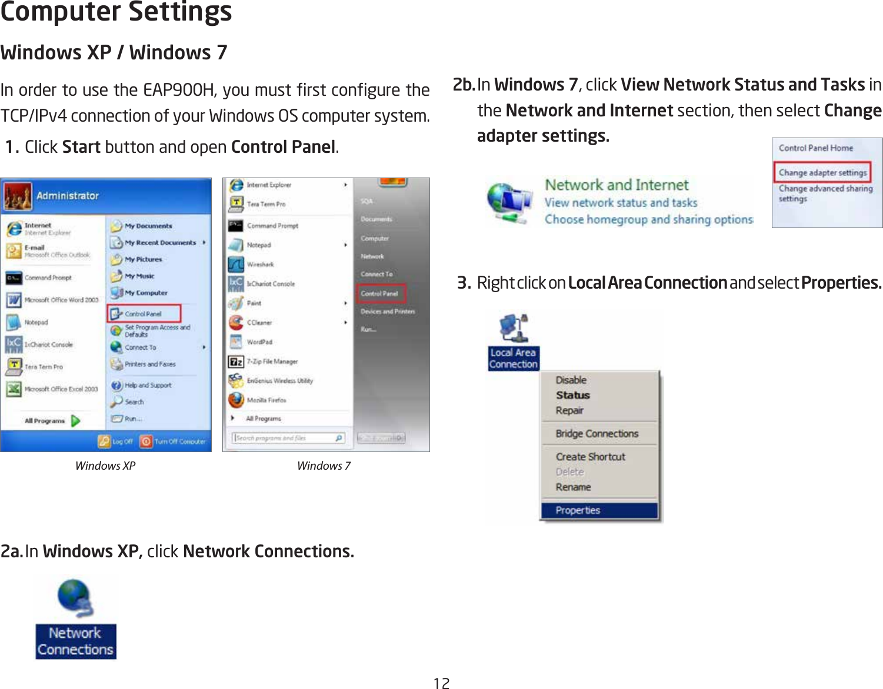Open My Pictures in XP Start menu
The height and width of the screenshot is (689, 883).
pyautogui.click(x=136, y=259)
